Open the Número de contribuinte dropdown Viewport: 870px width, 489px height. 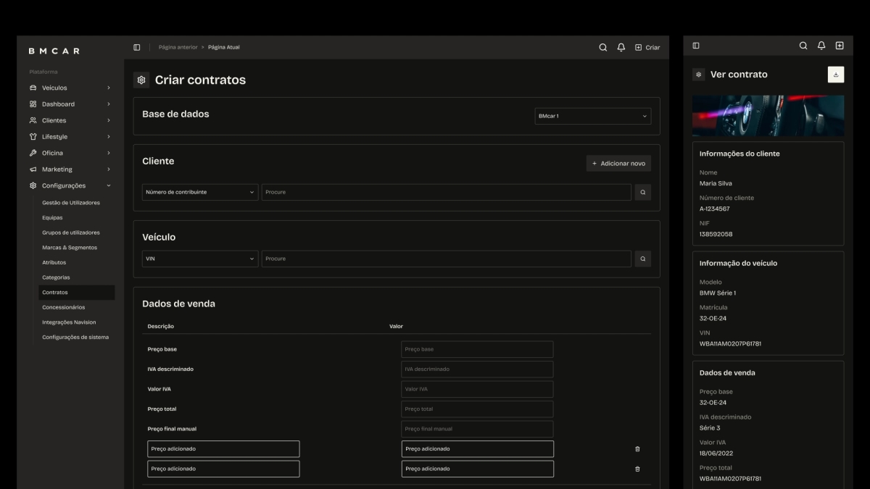[x=200, y=192]
